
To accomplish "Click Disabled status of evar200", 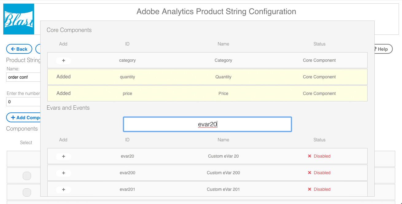I will 319,173.
